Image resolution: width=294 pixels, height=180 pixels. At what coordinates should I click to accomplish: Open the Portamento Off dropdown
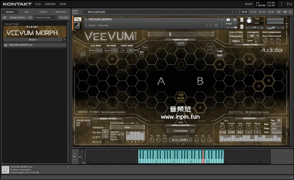click(x=253, y=36)
